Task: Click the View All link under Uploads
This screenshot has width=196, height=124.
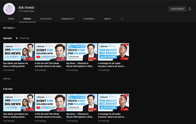Action: click(7, 79)
